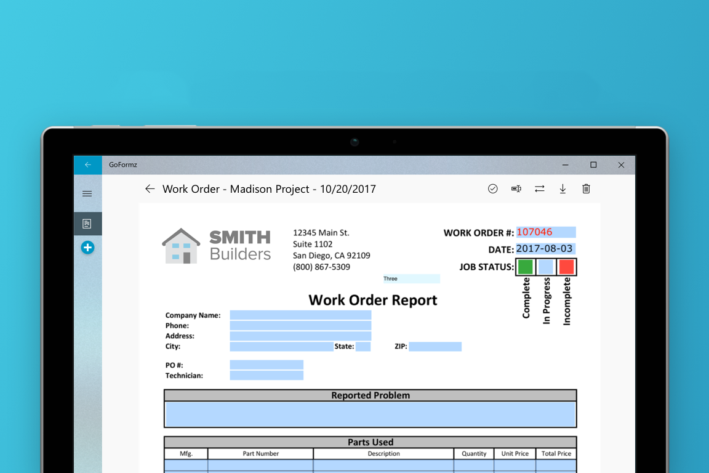Click the Parts Used section header
This screenshot has width=709, height=473.
(x=370, y=442)
